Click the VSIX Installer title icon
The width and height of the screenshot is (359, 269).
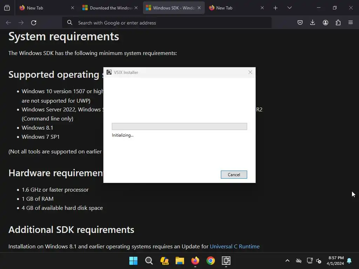pyautogui.click(x=109, y=72)
